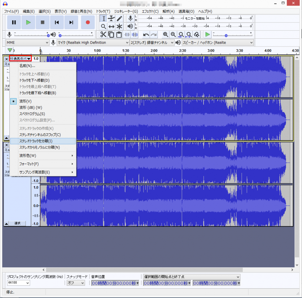Click the recording volume slider
This screenshot has width=302, height=298.
(x=31, y=35)
